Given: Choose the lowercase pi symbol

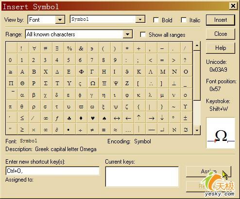Looking at the screenshot, I should (10, 107).
